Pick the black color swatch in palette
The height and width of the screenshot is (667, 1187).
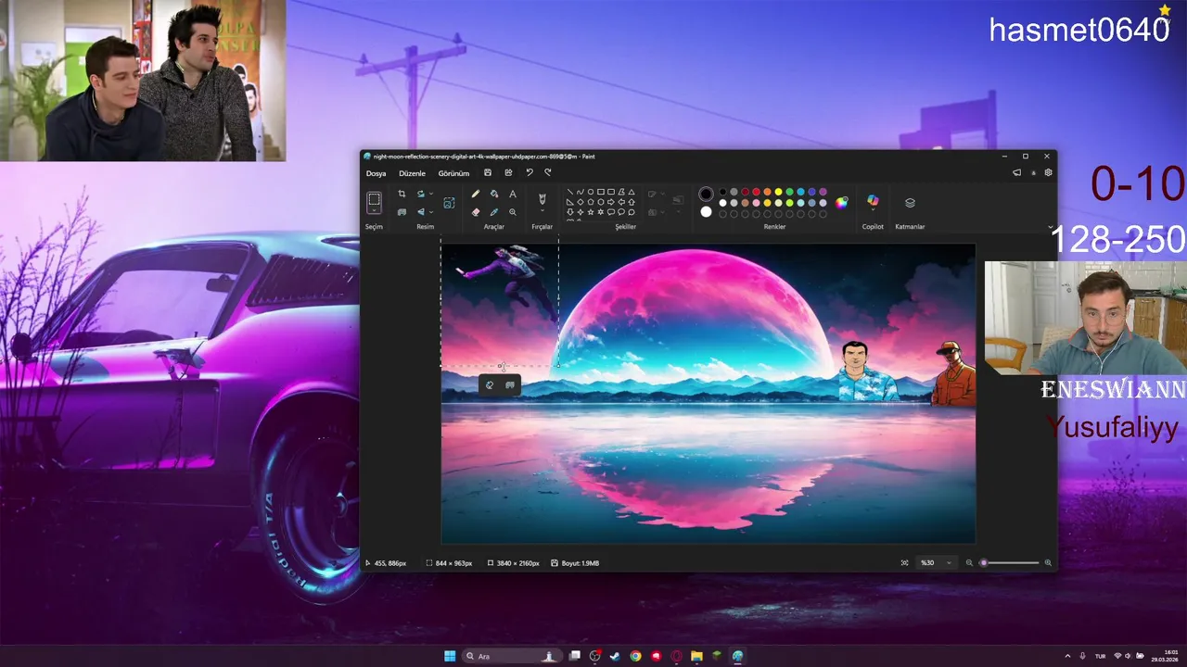click(722, 192)
